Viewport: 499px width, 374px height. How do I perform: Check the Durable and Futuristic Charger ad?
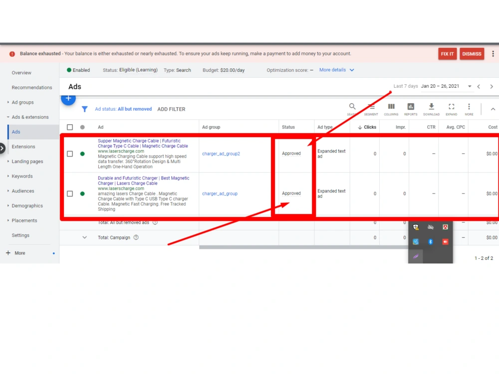pos(70,193)
